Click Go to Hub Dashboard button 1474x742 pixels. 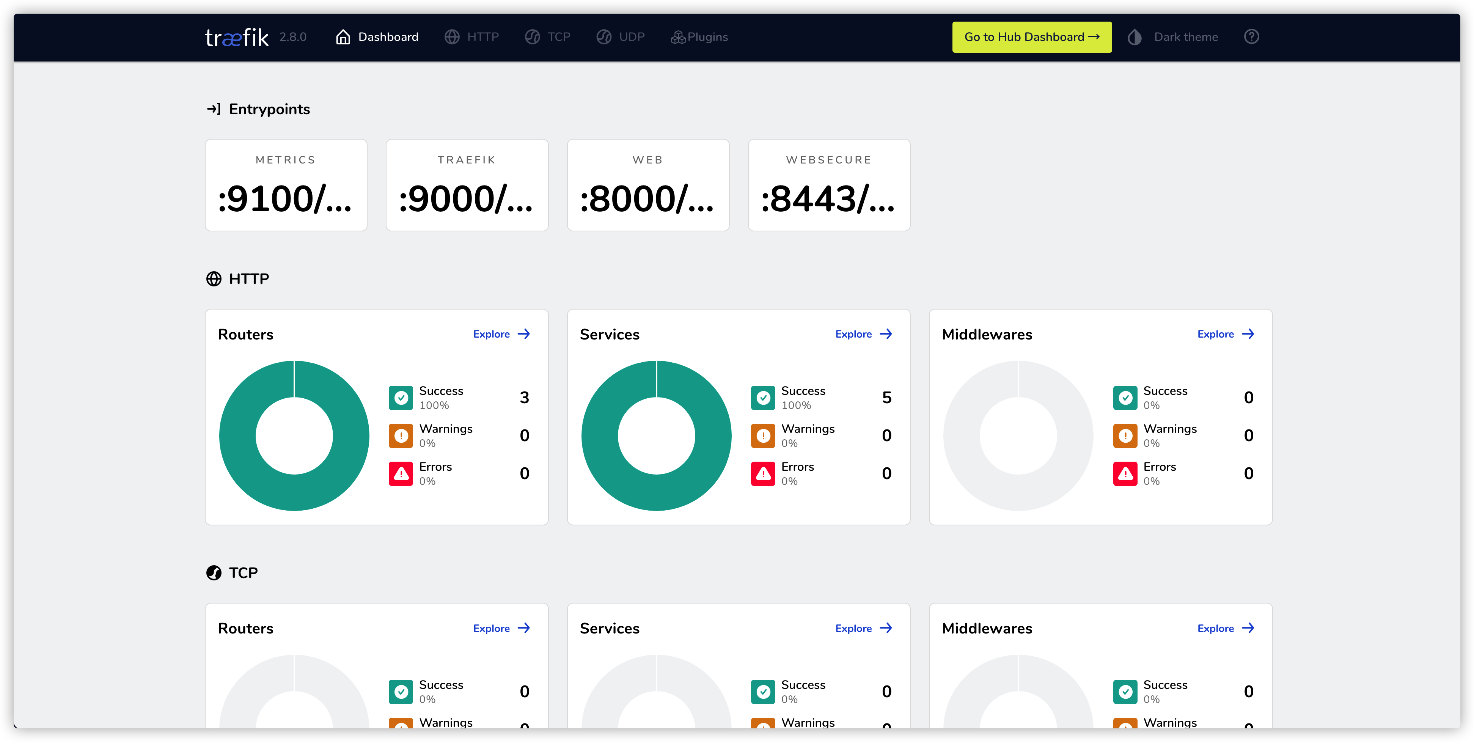1032,37
